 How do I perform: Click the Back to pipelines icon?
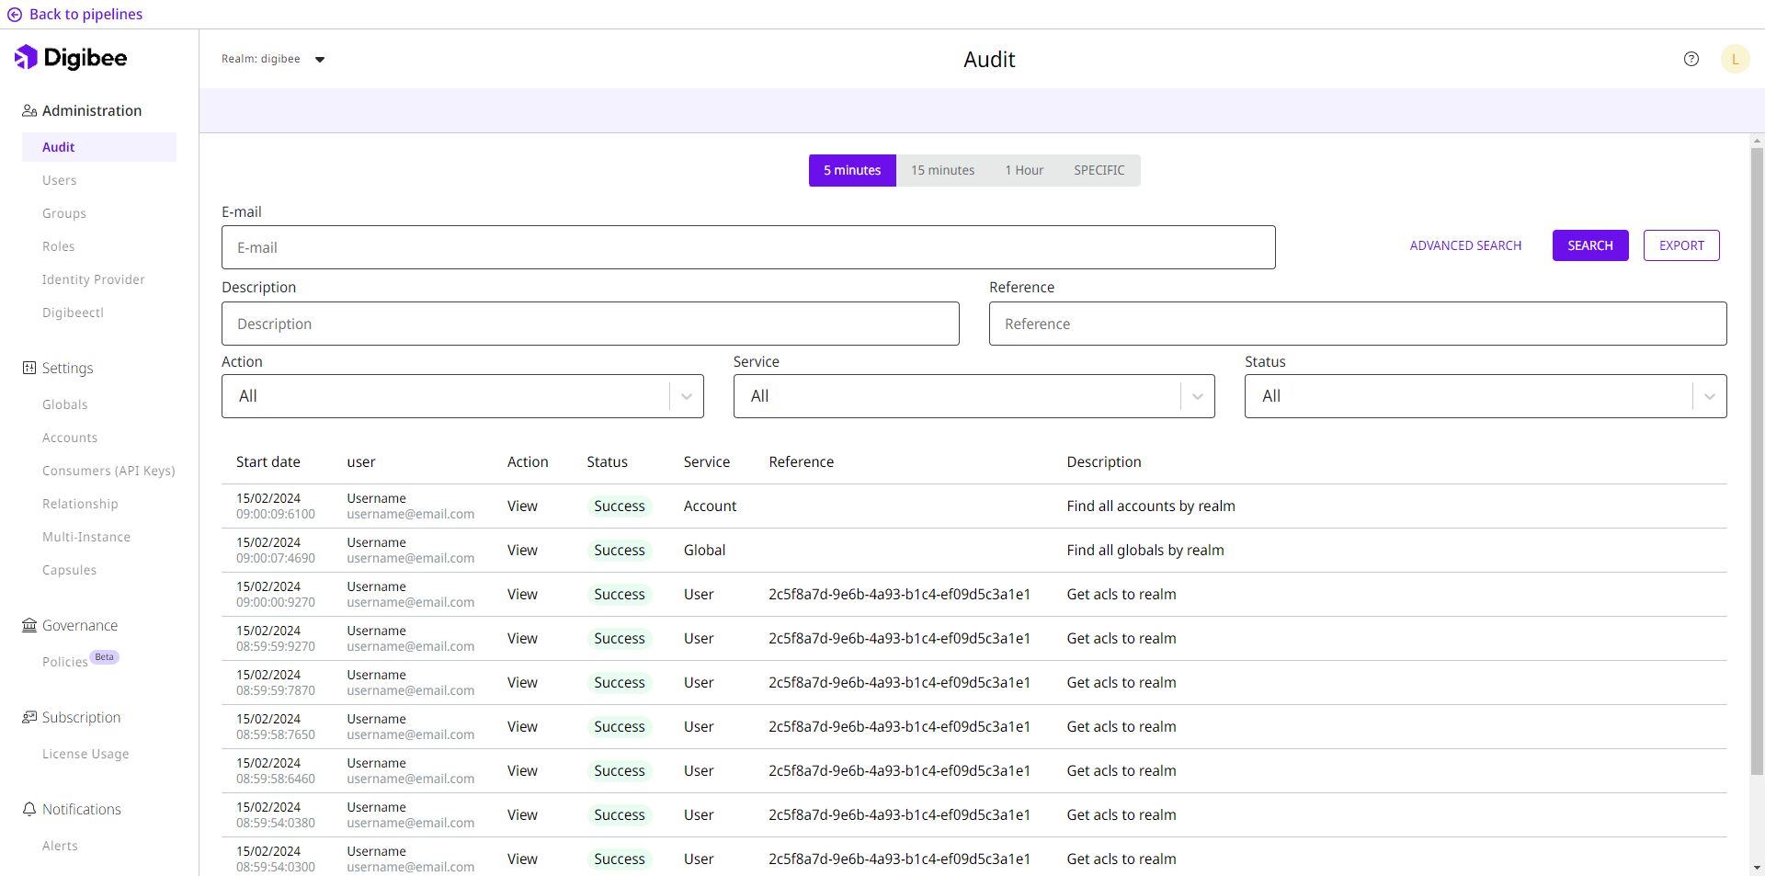coord(14,14)
